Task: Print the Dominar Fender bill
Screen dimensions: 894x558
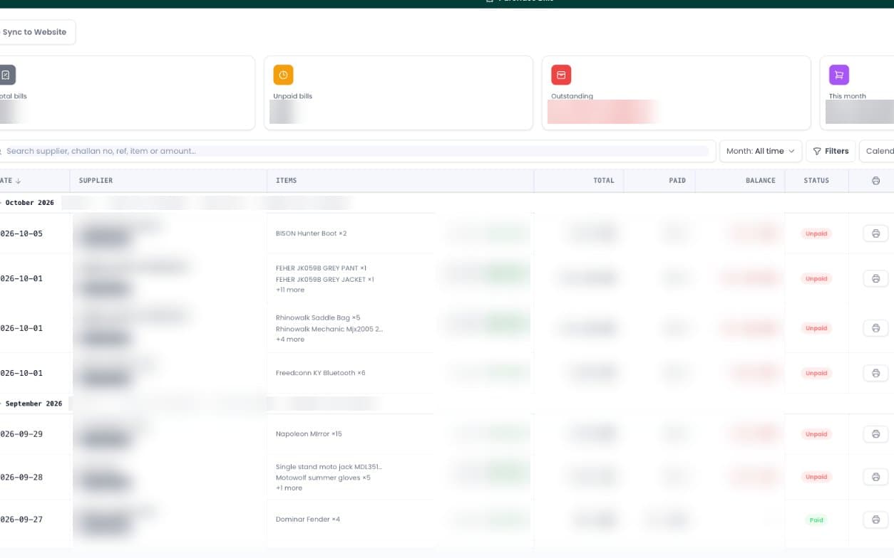Action: [x=875, y=520]
